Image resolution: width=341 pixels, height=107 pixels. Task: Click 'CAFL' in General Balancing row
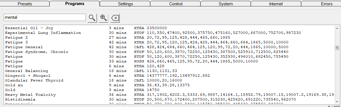pos(139,71)
